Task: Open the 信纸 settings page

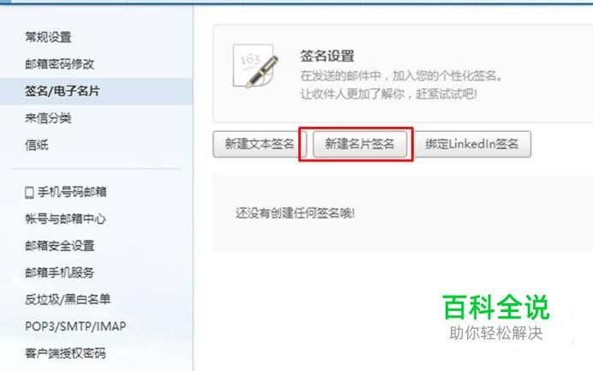Action: tap(37, 145)
